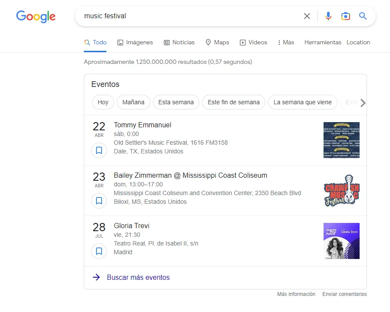Open the Vídeos tab
Screen dimensions: 390x312
coord(253,42)
